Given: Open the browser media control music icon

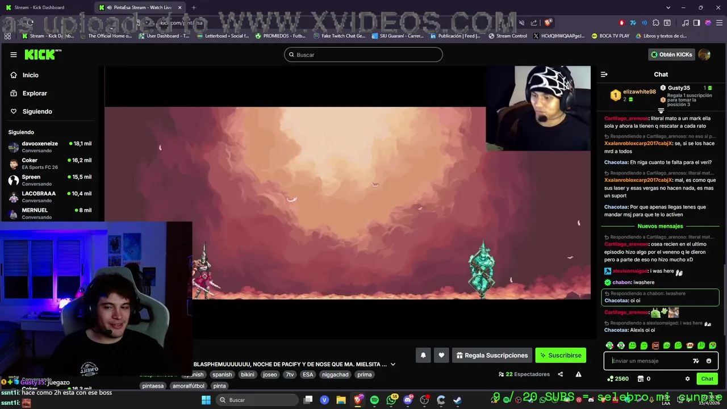Looking at the screenshot, I should point(685,23).
